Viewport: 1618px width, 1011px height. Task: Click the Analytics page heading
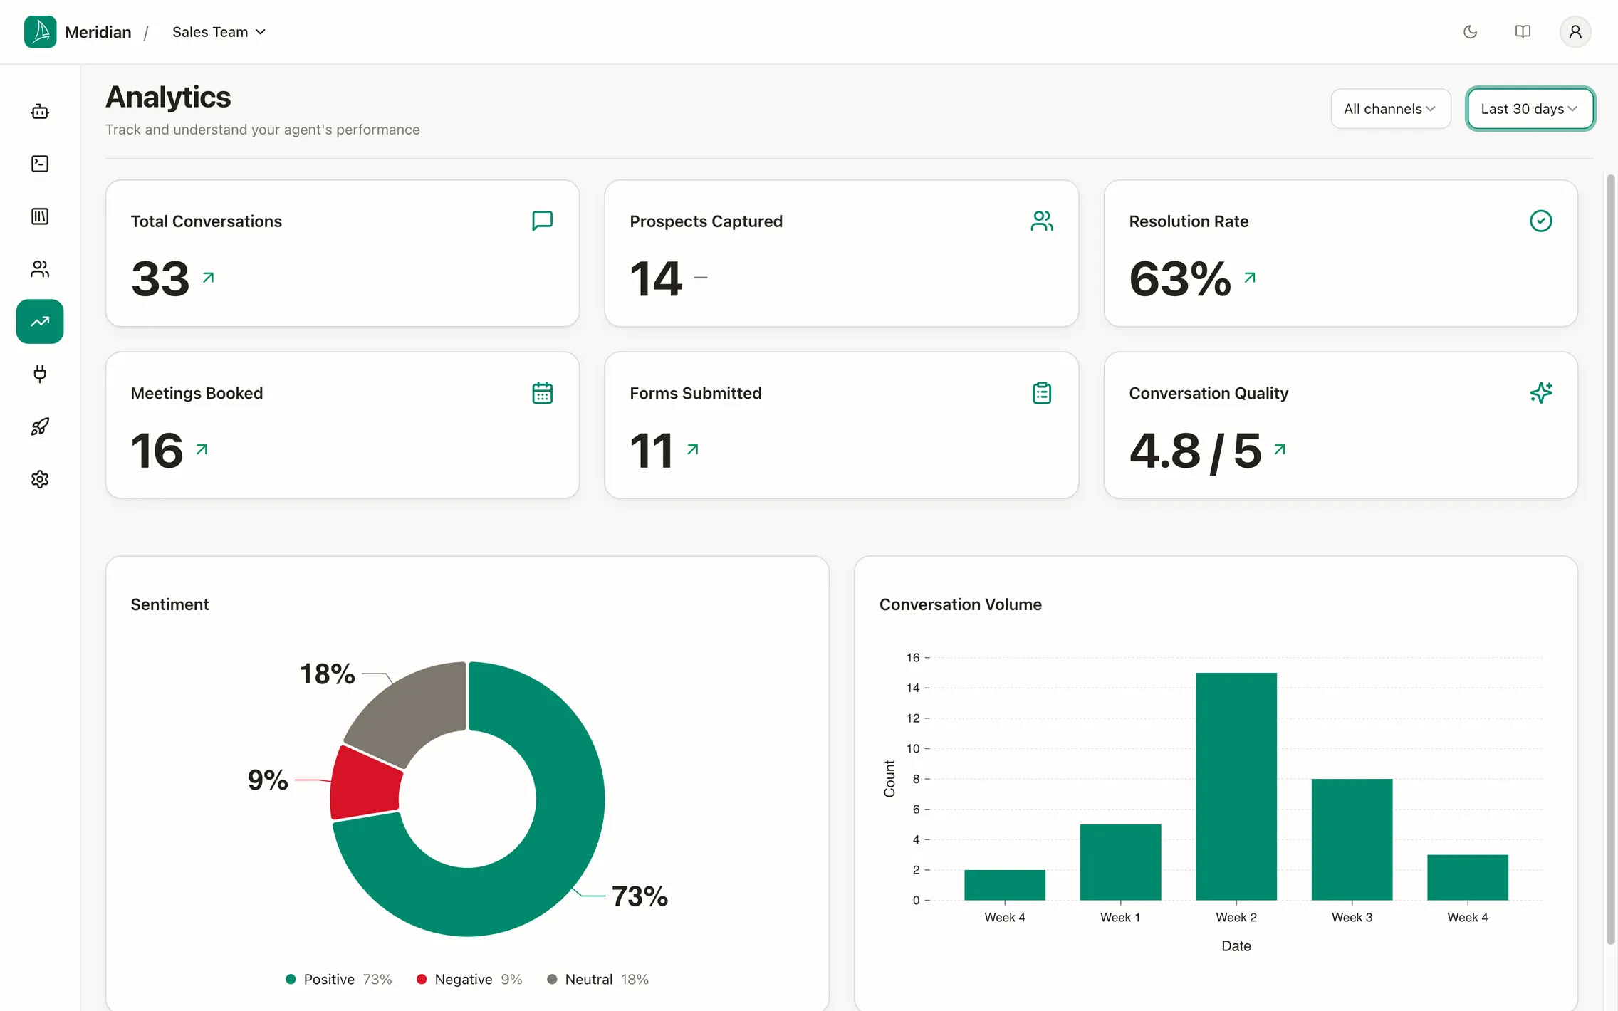click(x=168, y=97)
